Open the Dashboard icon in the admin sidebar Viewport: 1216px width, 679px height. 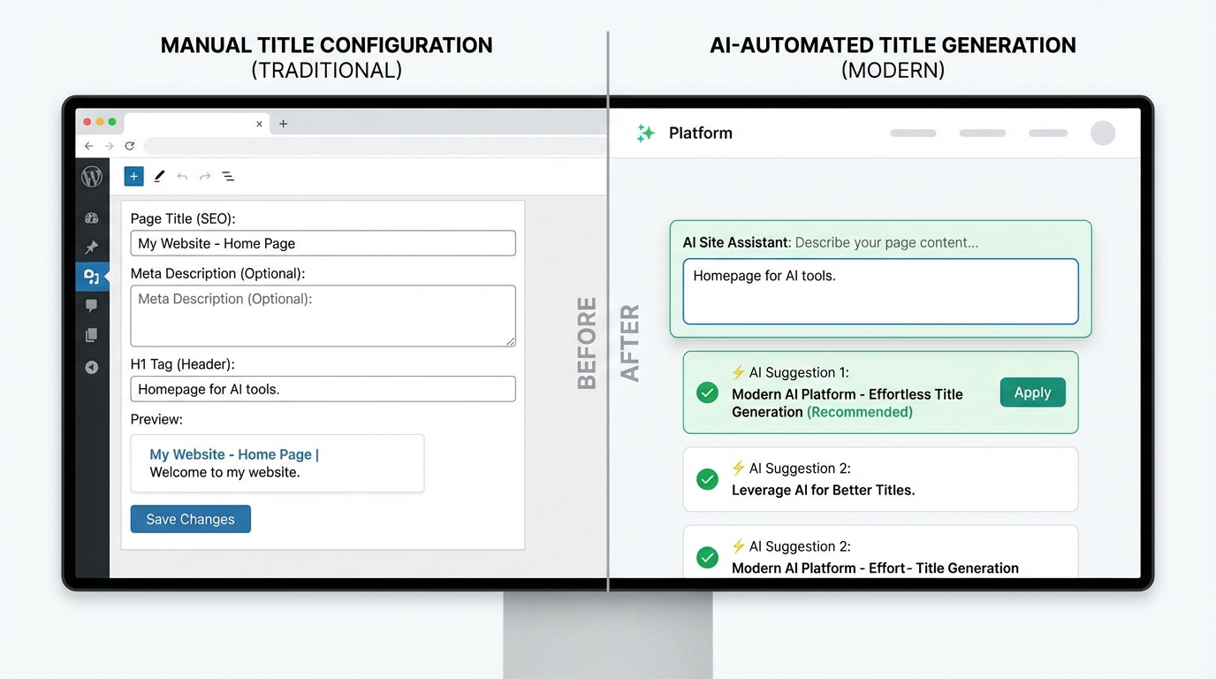pos(92,217)
